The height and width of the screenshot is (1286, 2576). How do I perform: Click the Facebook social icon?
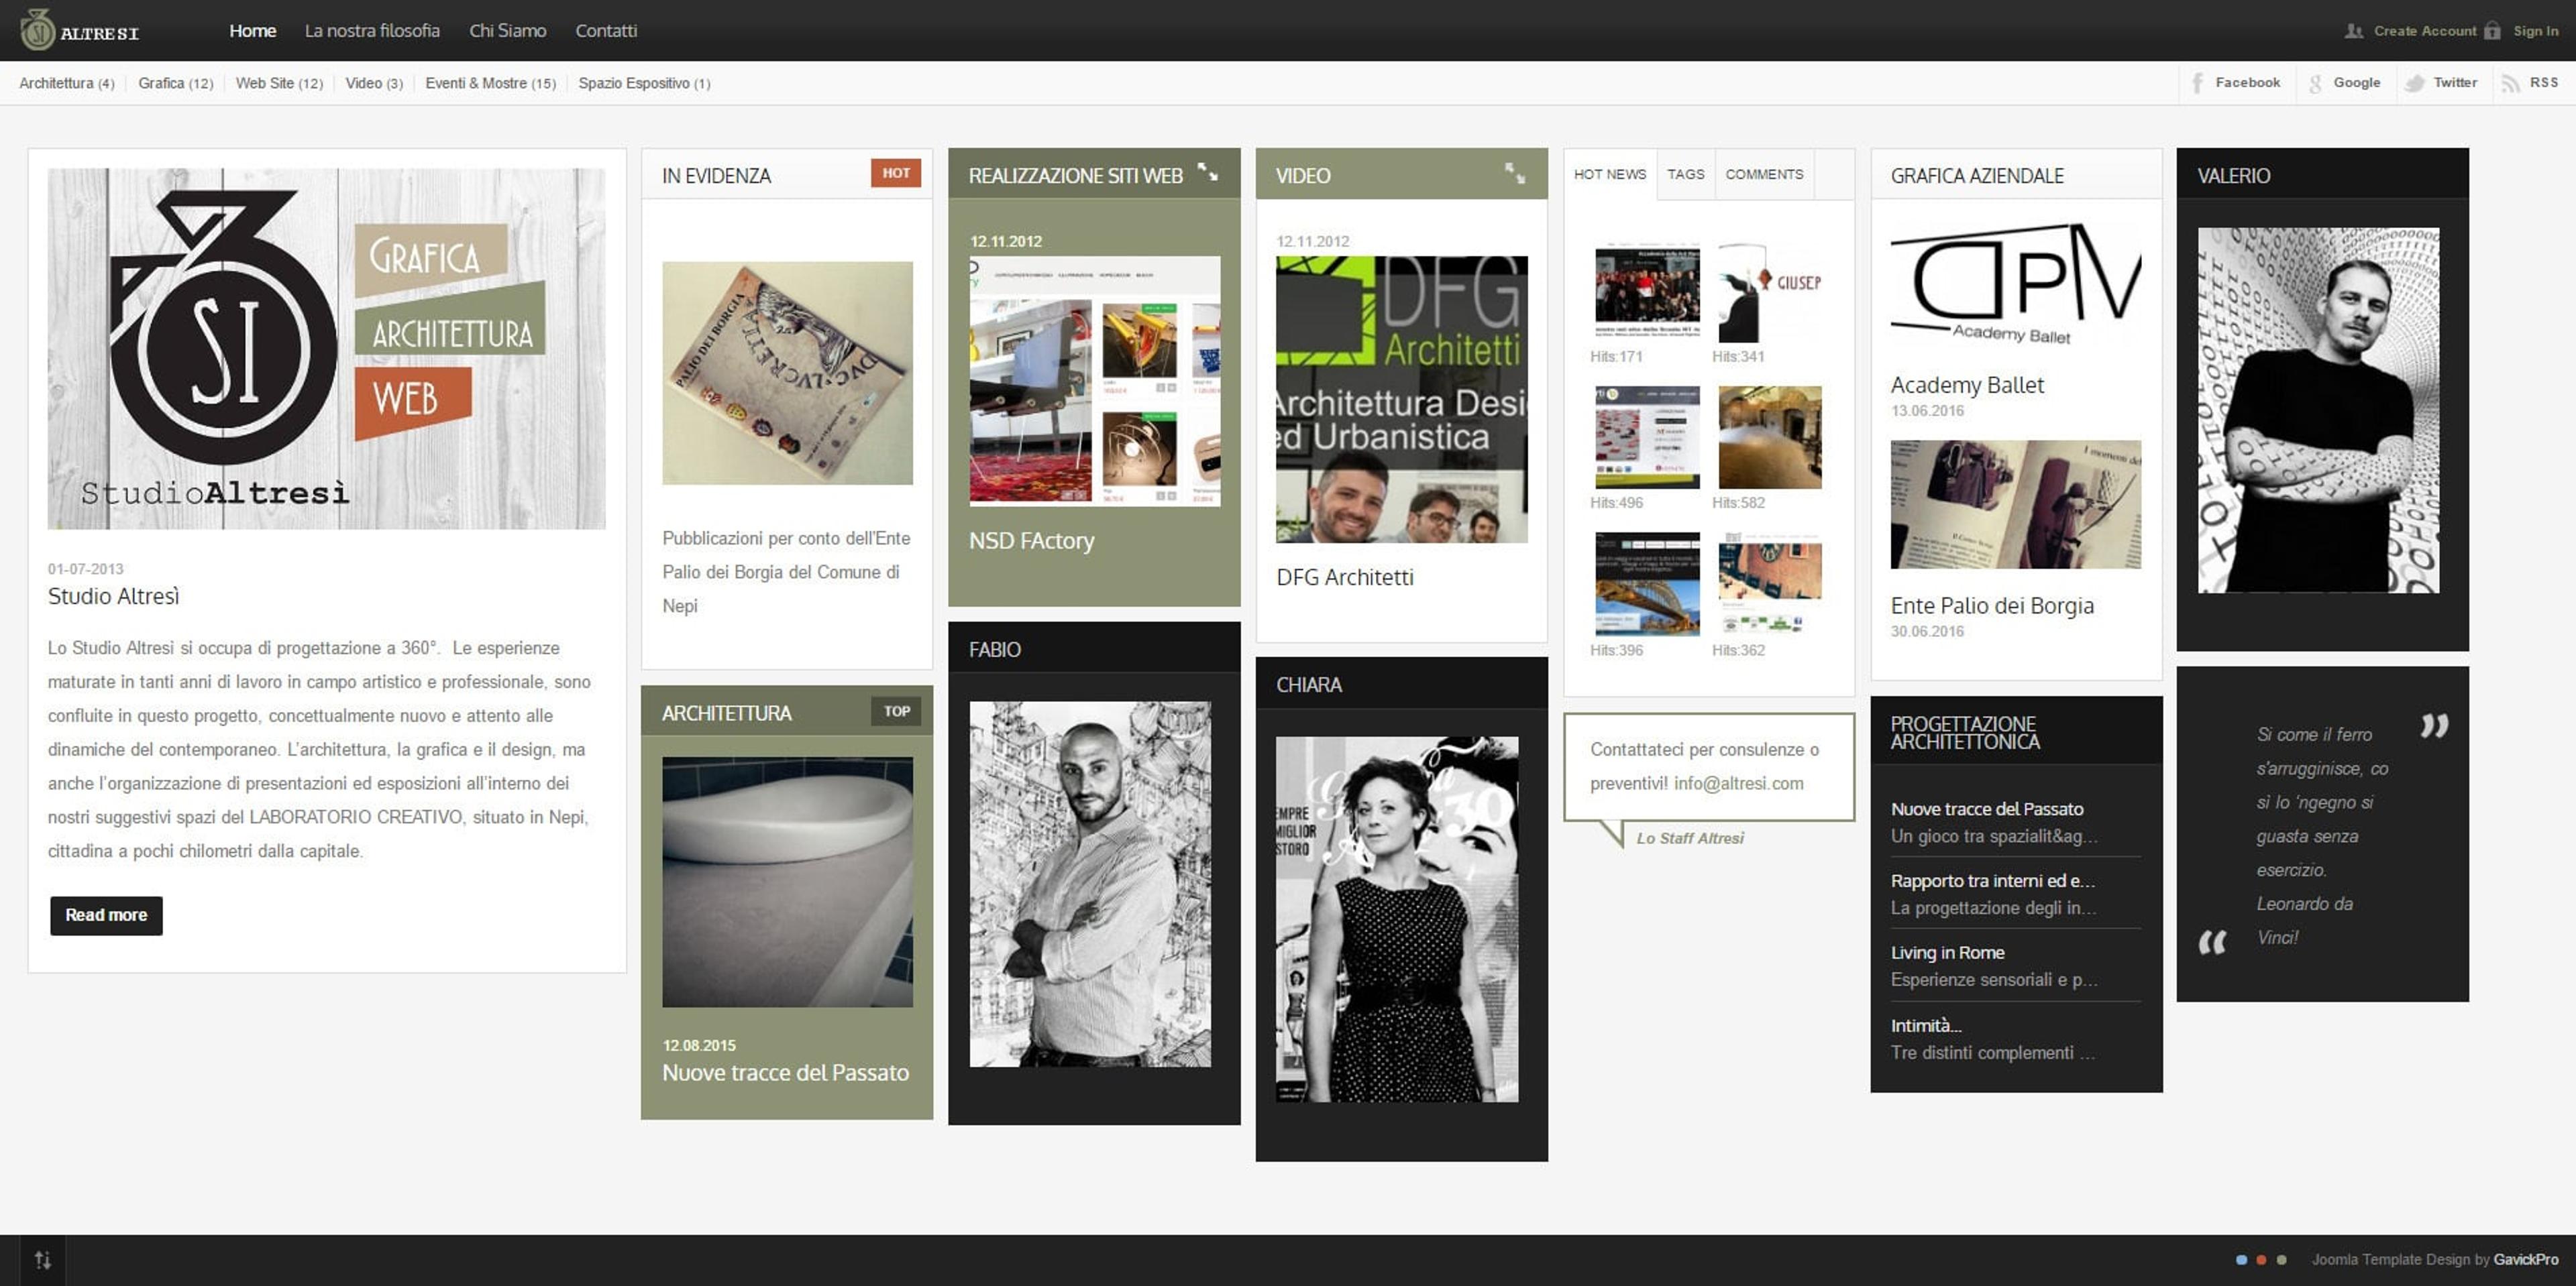click(x=2197, y=83)
